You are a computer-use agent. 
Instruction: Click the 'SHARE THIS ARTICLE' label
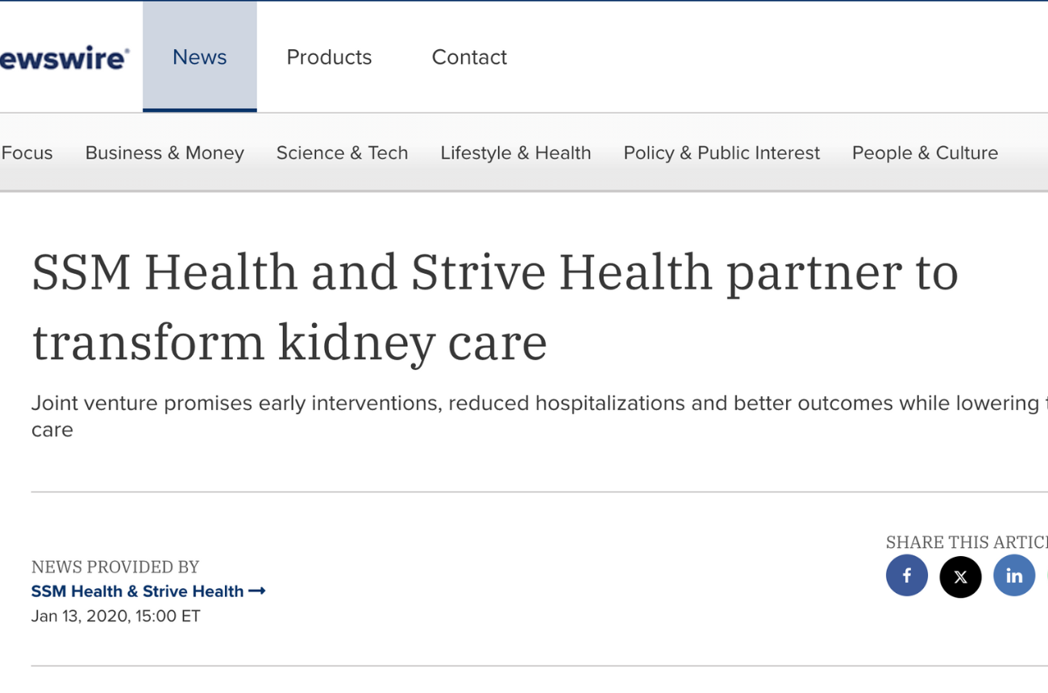point(967,542)
